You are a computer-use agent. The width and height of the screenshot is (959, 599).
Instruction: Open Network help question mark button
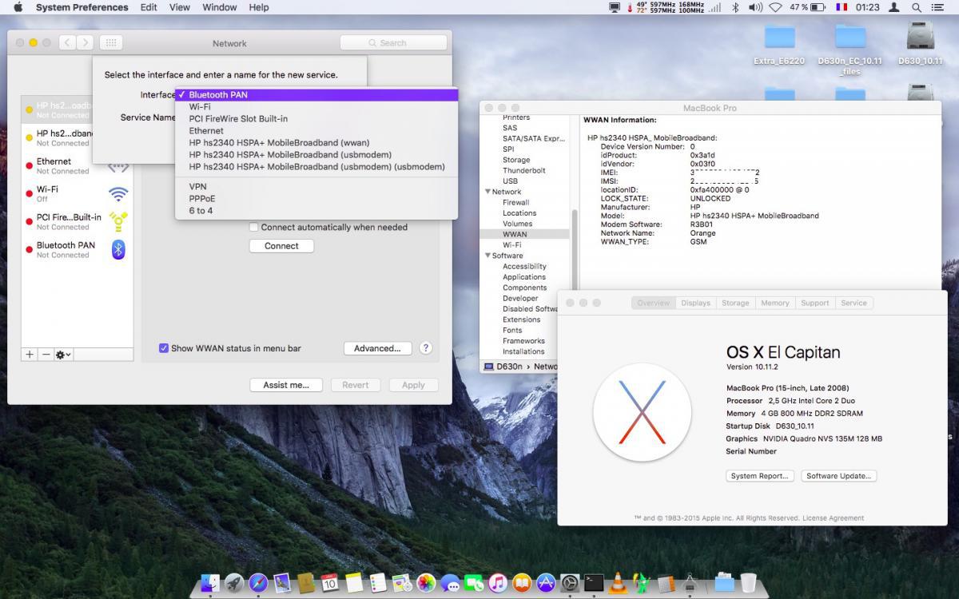point(426,348)
